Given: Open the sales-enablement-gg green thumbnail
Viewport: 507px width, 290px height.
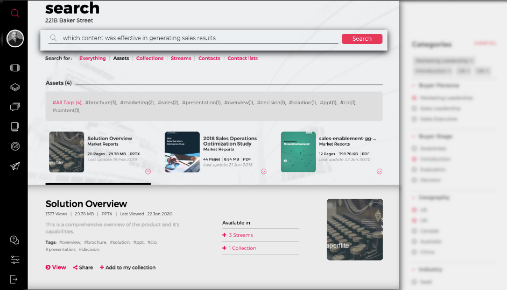Looking at the screenshot, I should point(298,152).
